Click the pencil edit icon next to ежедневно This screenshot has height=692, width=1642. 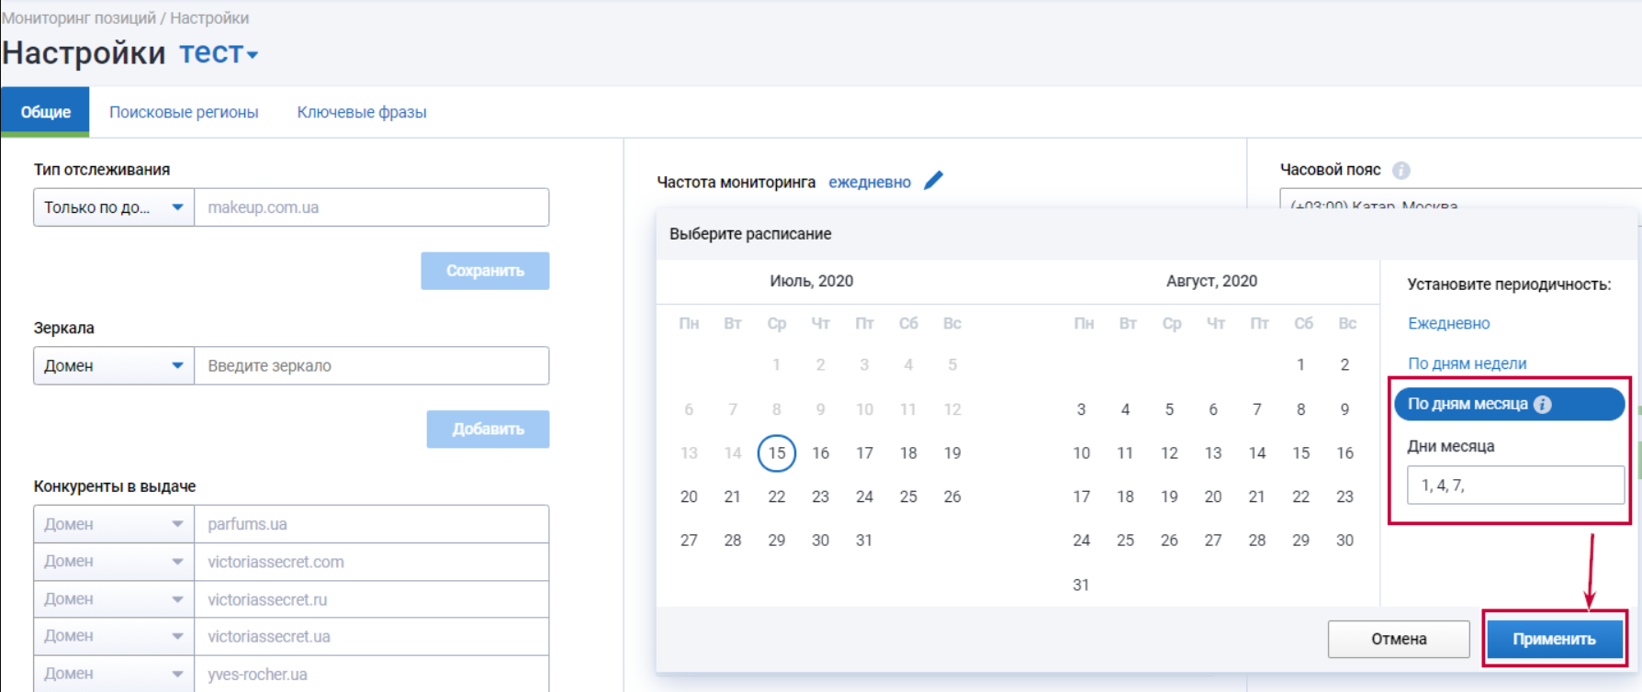(933, 181)
